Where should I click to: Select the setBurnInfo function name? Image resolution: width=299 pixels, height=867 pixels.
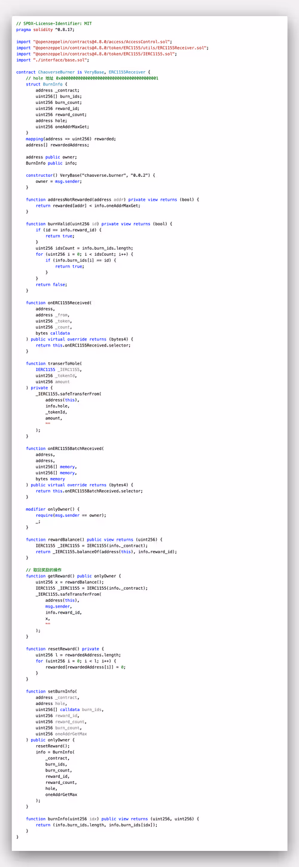(62, 691)
